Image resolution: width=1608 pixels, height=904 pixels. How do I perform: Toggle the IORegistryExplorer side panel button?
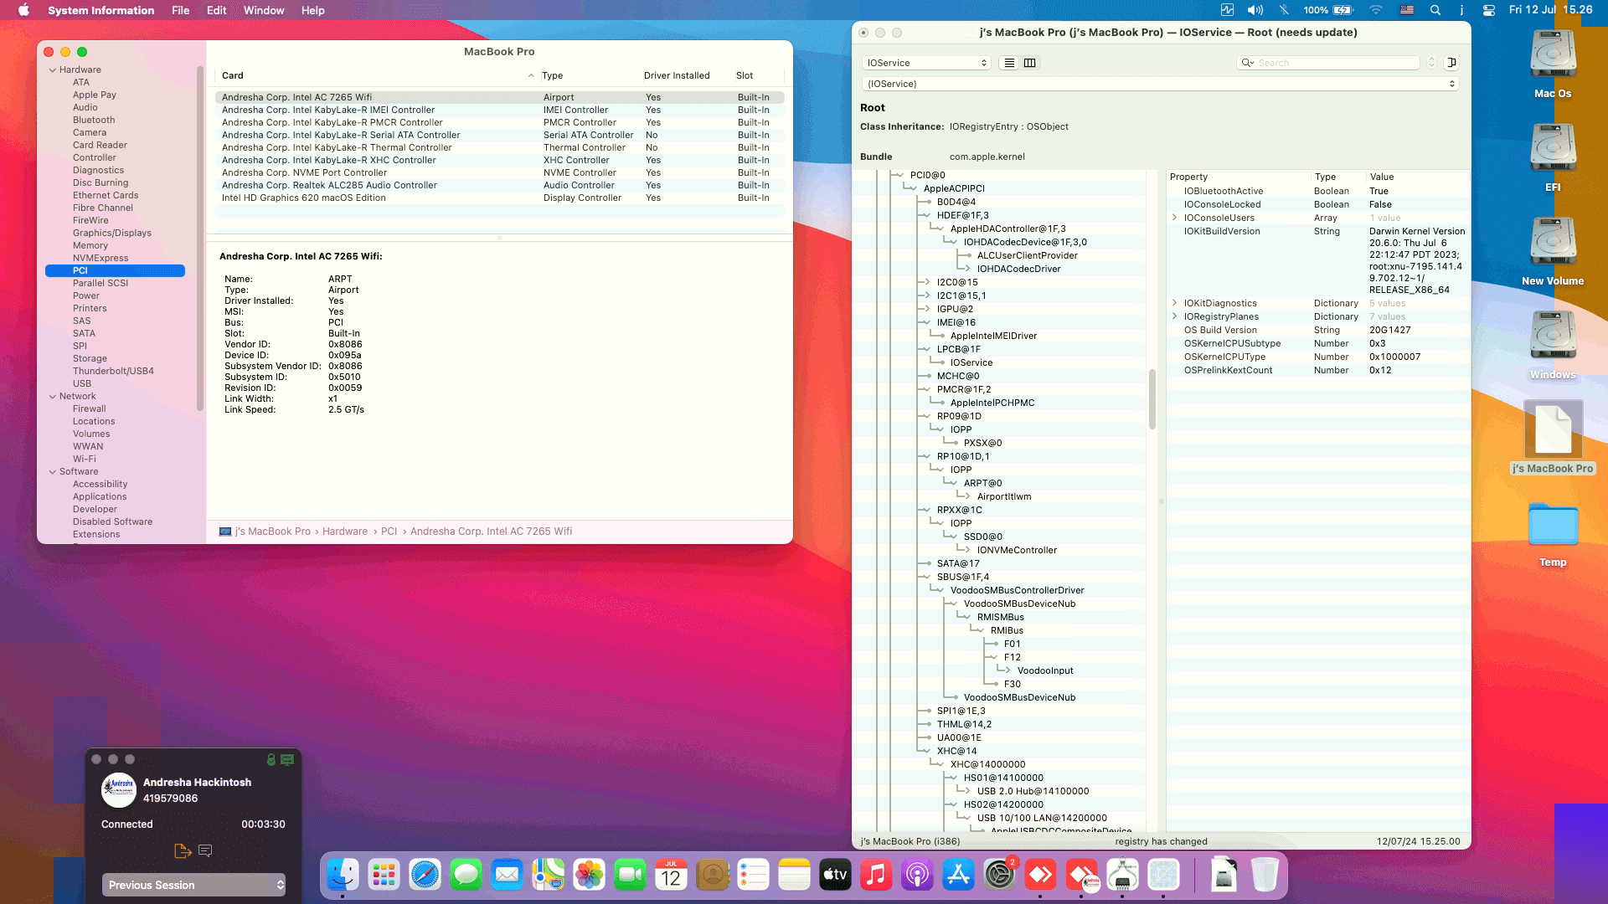click(x=1451, y=63)
